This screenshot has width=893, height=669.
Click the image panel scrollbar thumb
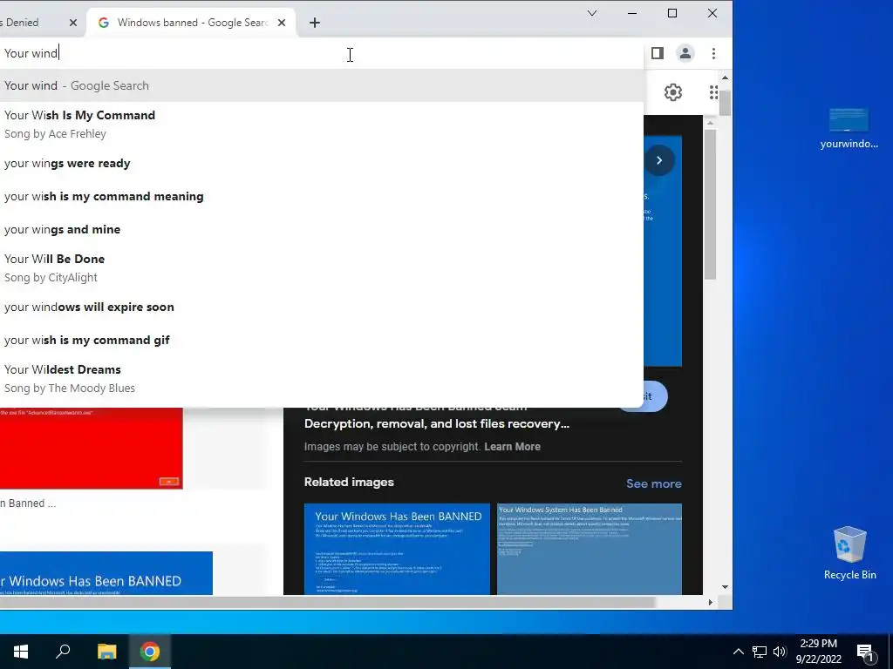710,205
